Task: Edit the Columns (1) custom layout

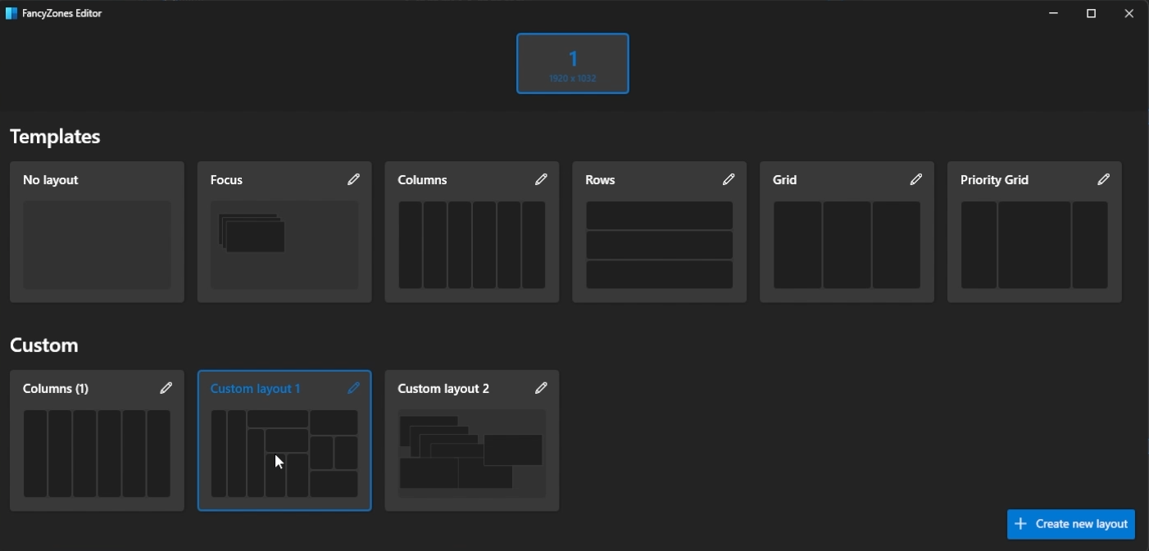Action: [166, 387]
